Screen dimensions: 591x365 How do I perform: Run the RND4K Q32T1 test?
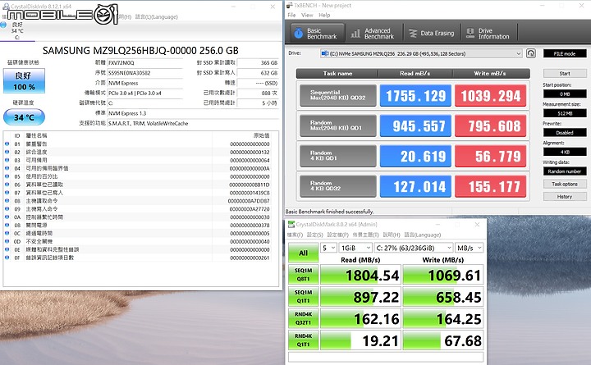tap(303, 318)
